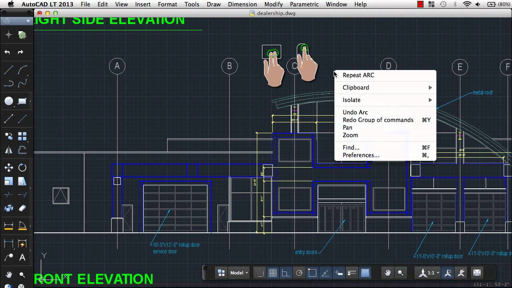Click Pan hand in left tool palette
512x288 pixels.
(8, 275)
